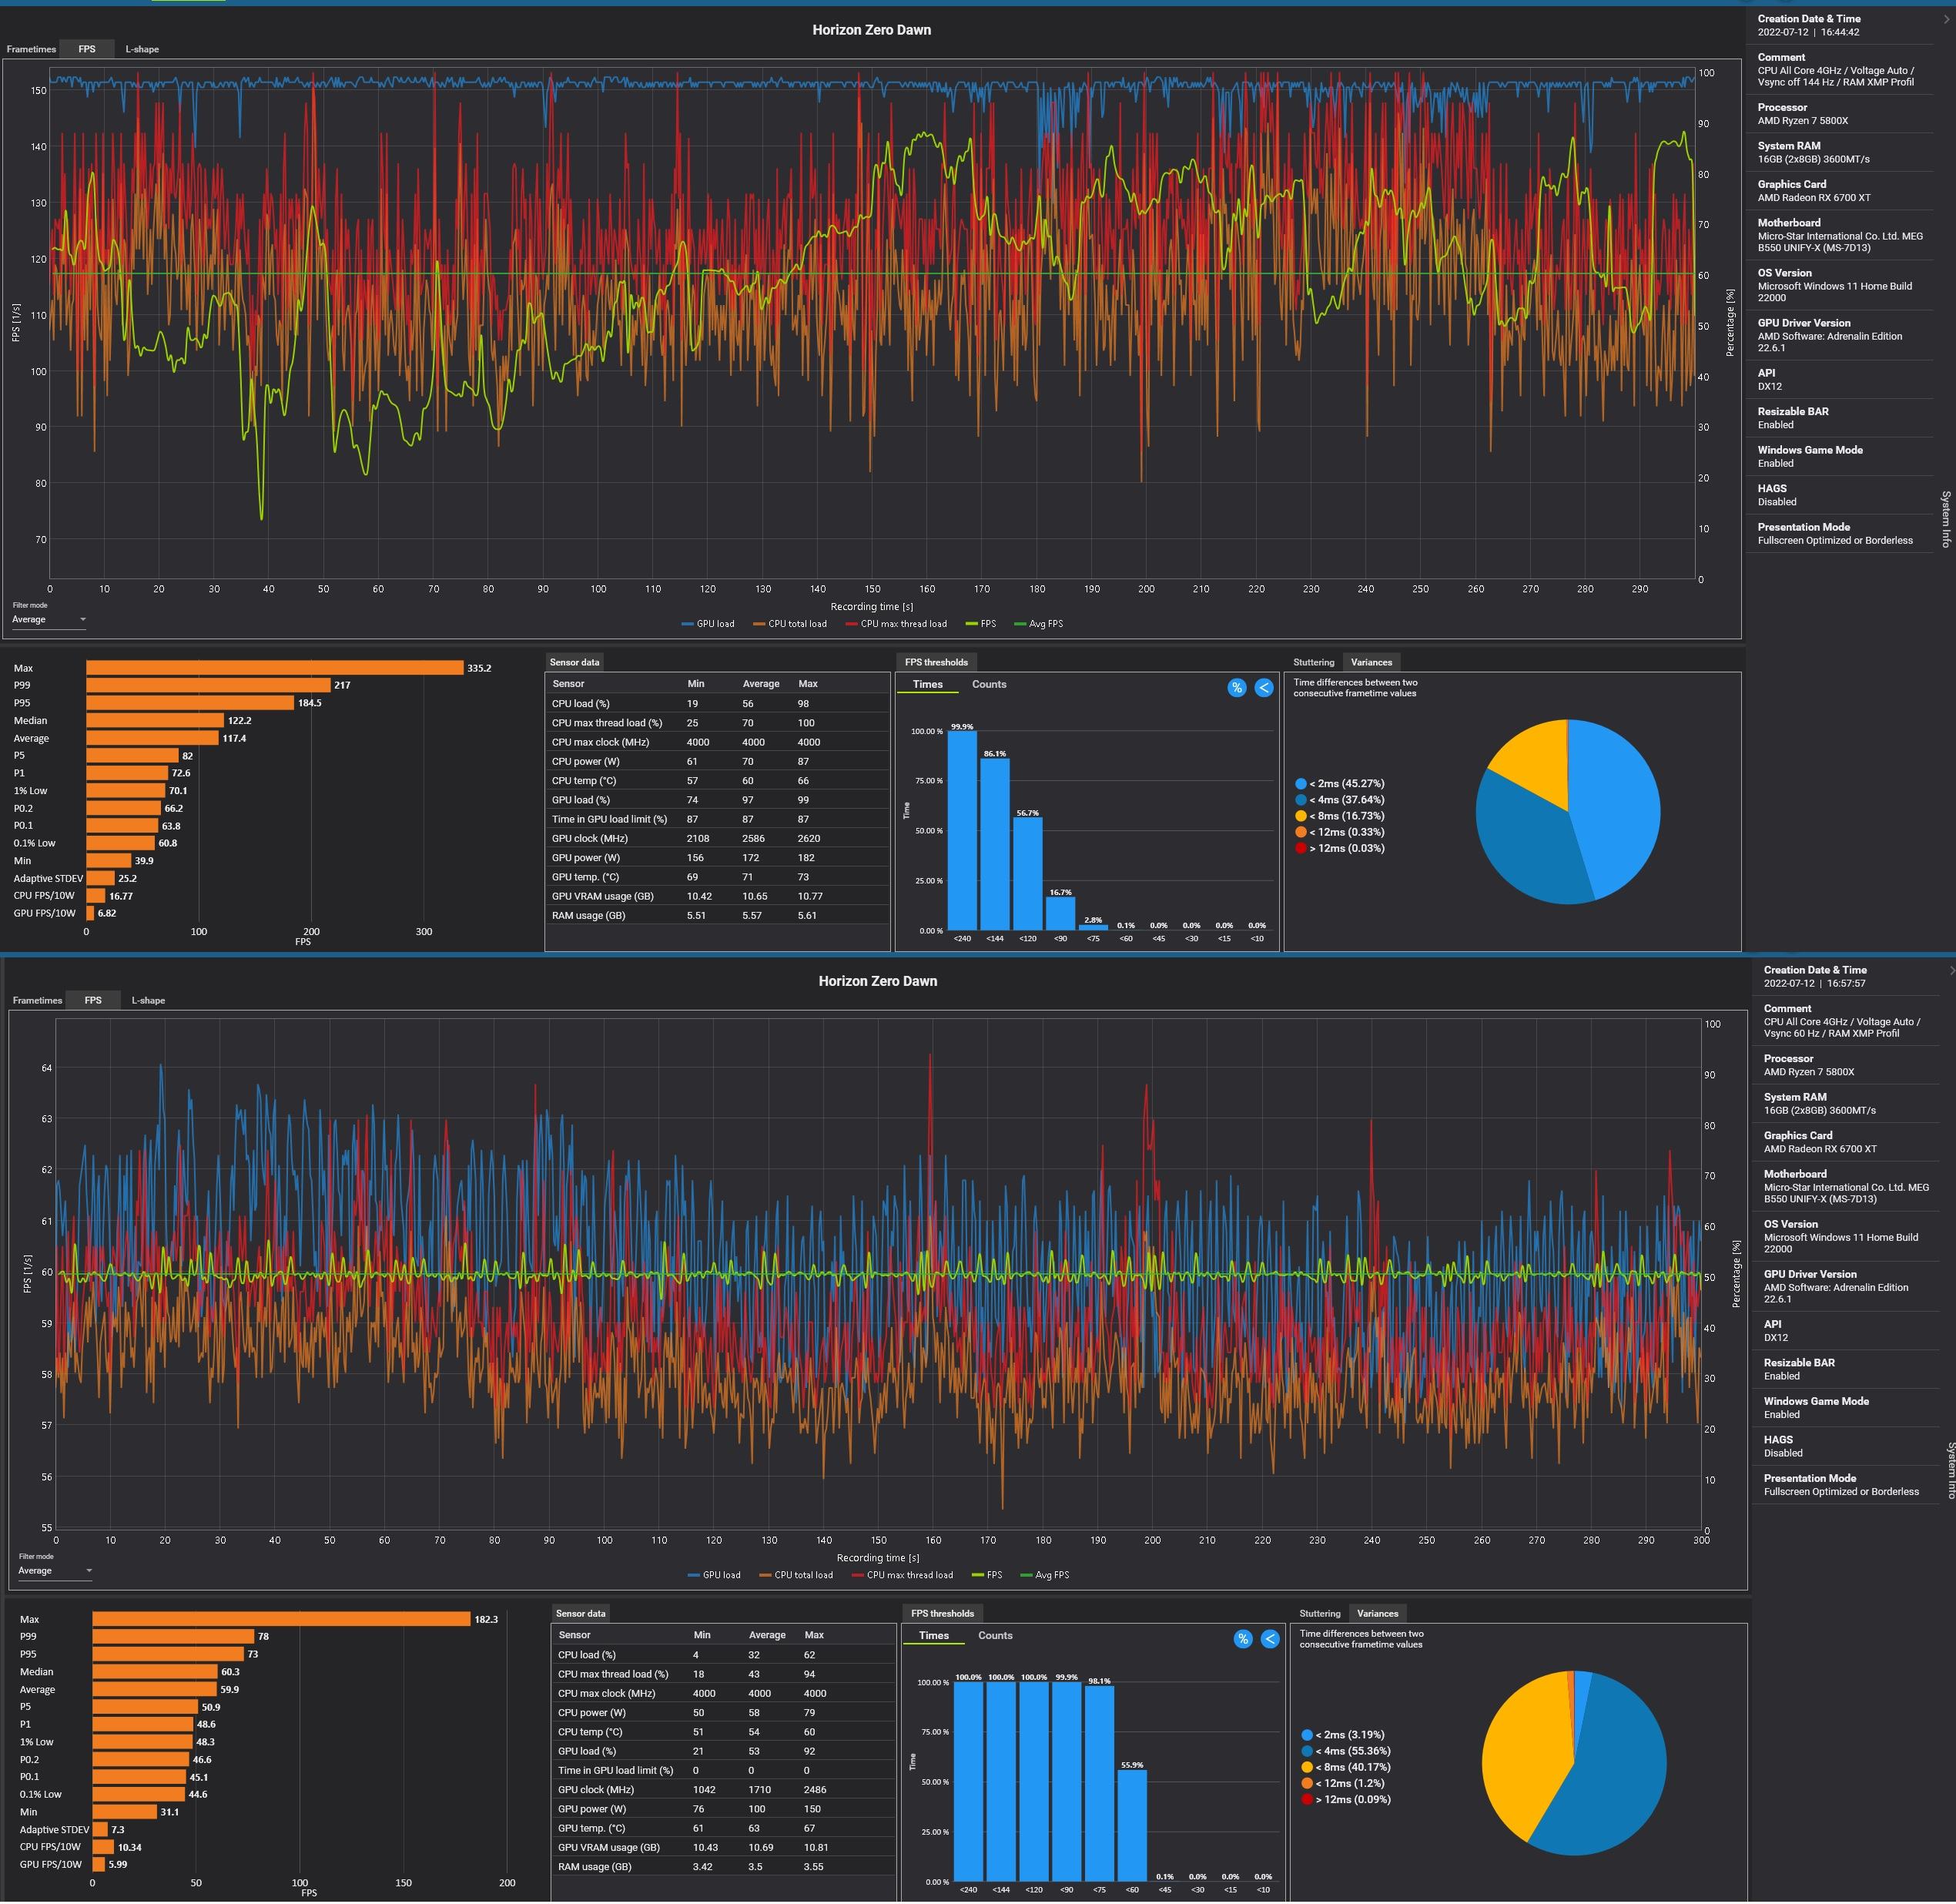Toggle CPU total load legend in 16:44 chart
The height and width of the screenshot is (1904, 1956).
click(790, 624)
